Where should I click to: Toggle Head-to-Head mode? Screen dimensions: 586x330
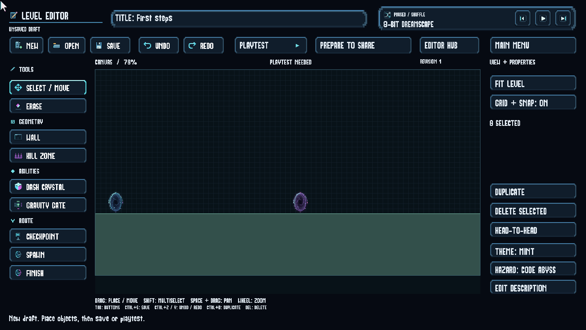click(533, 230)
